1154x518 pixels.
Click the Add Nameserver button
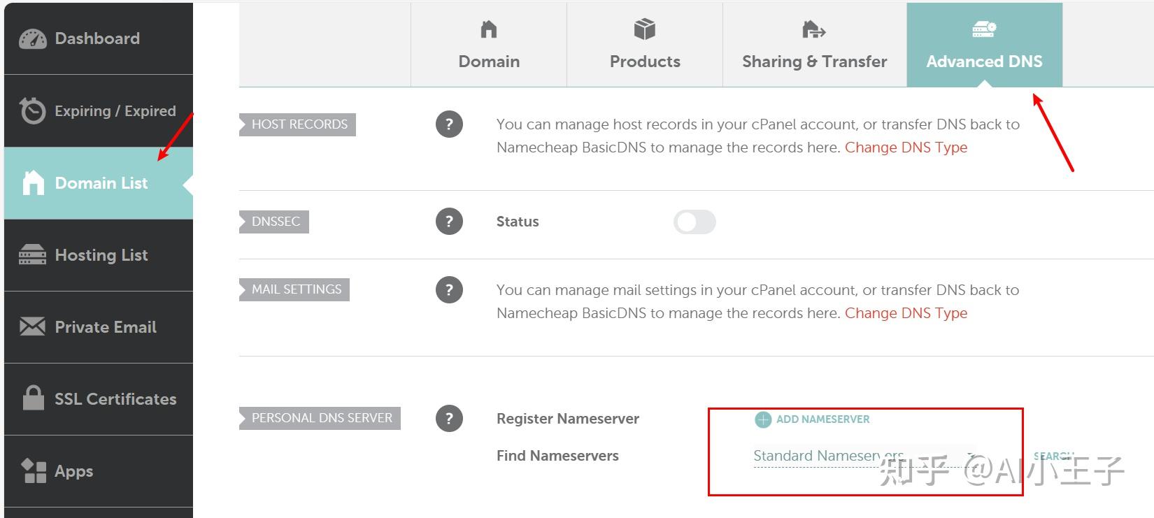point(813,419)
